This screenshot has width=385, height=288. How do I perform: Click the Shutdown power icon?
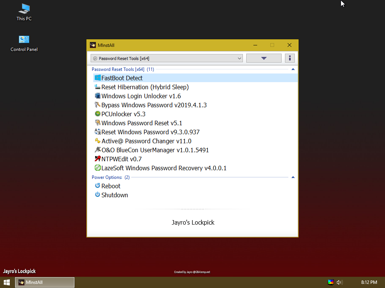pyautogui.click(x=97, y=195)
